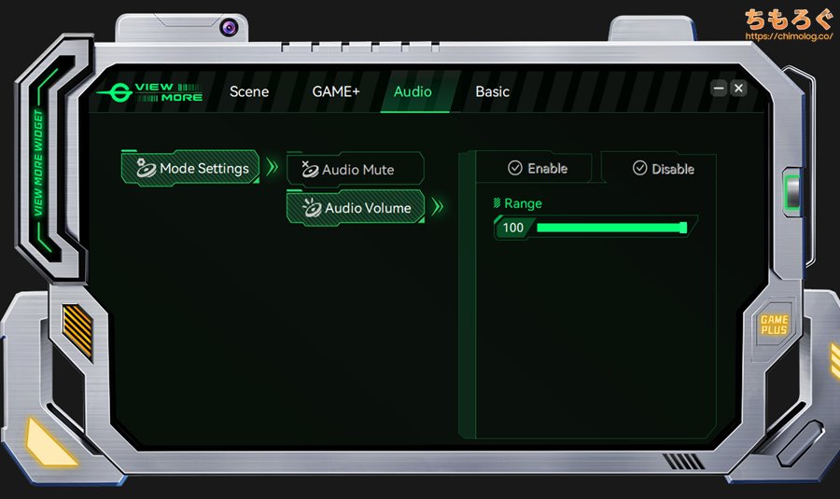Go to the Basic tab
This screenshot has width=840, height=499.
[492, 91]
